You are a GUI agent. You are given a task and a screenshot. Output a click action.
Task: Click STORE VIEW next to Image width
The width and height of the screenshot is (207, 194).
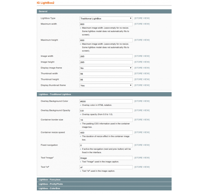pyautogui.click(x=142, y=56)
